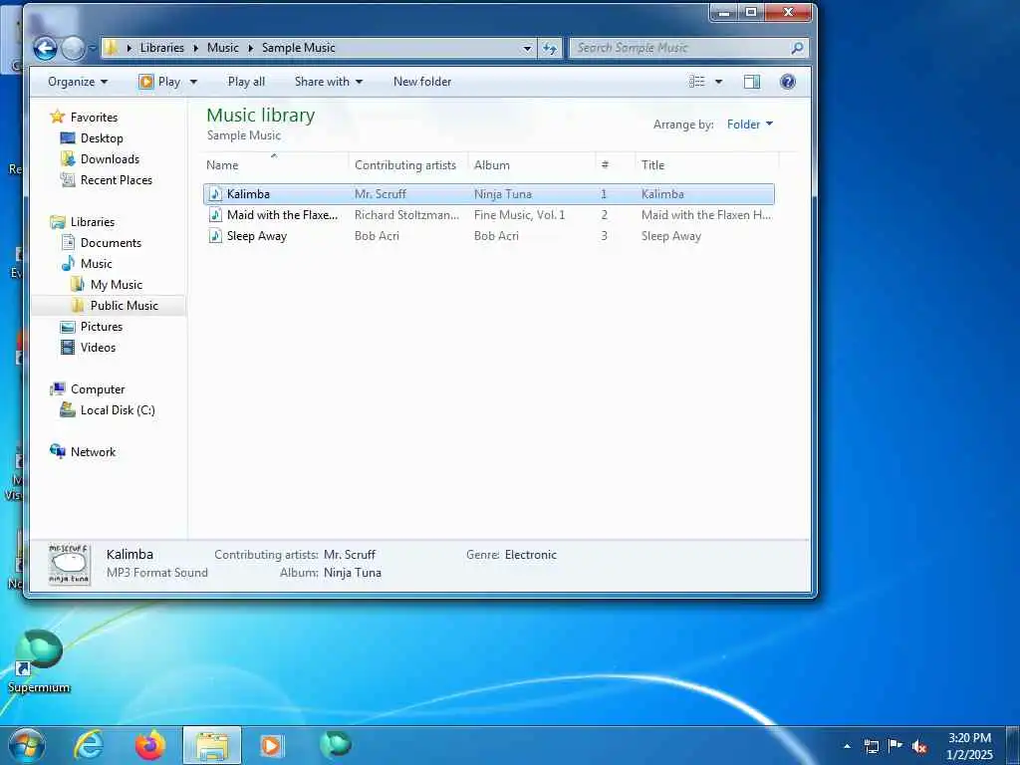
Task: Click Play all in toolbar
Action: [x=246, y=82]
